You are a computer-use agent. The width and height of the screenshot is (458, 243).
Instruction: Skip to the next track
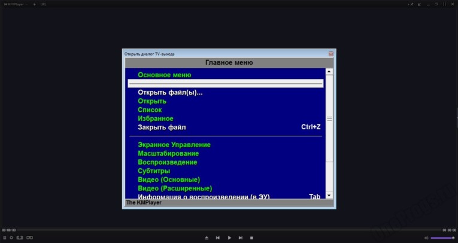[241, 238]
